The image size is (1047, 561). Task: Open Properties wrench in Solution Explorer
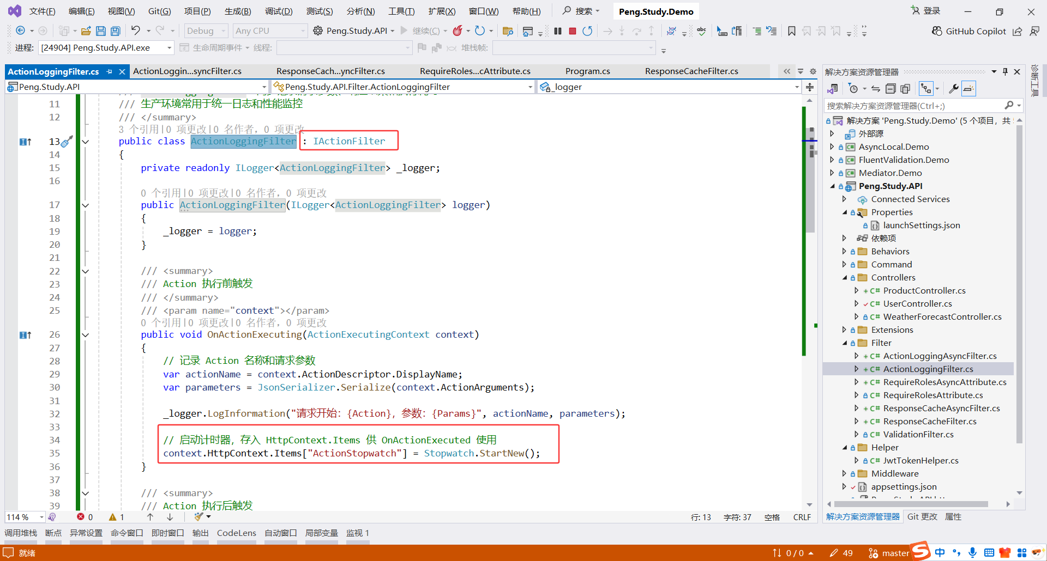click(954, 88)
